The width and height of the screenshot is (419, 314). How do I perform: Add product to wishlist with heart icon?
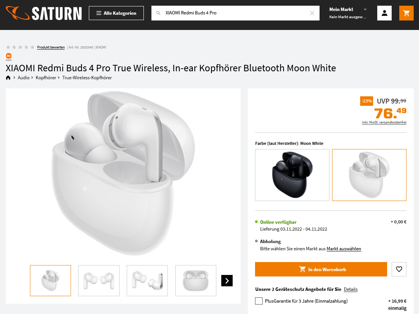tap(399, 269)
